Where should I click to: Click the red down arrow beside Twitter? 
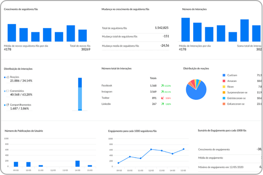(162, 98)
